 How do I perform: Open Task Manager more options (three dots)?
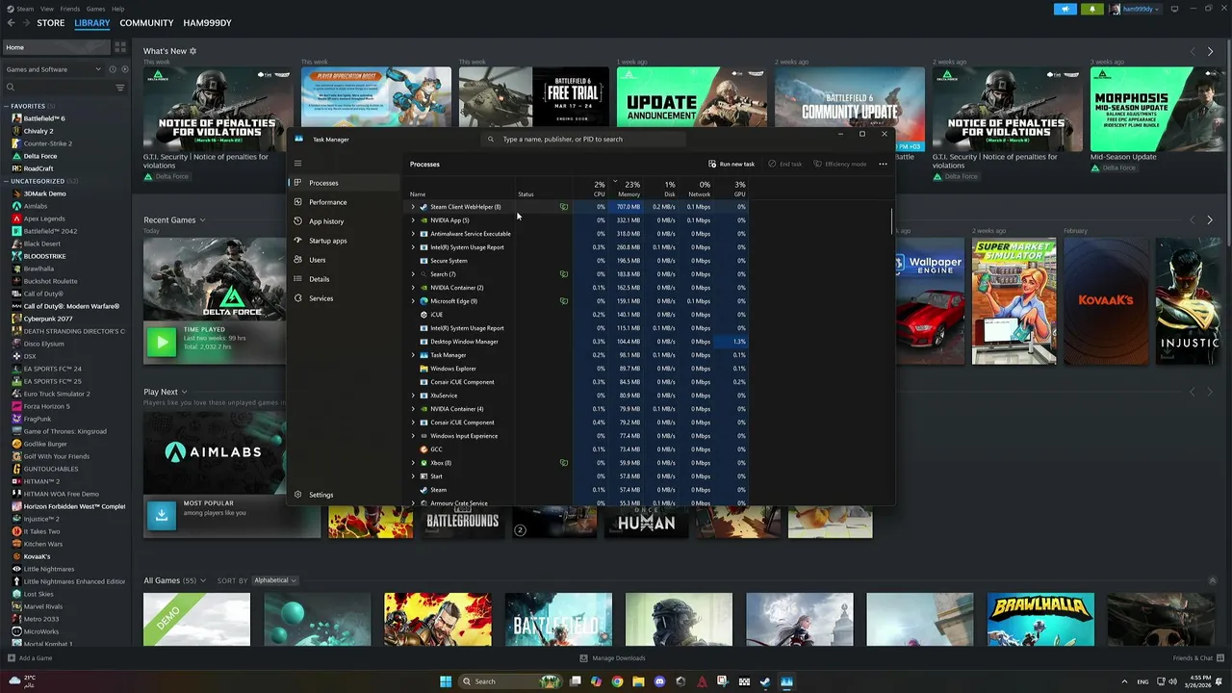tap(883, 164)
